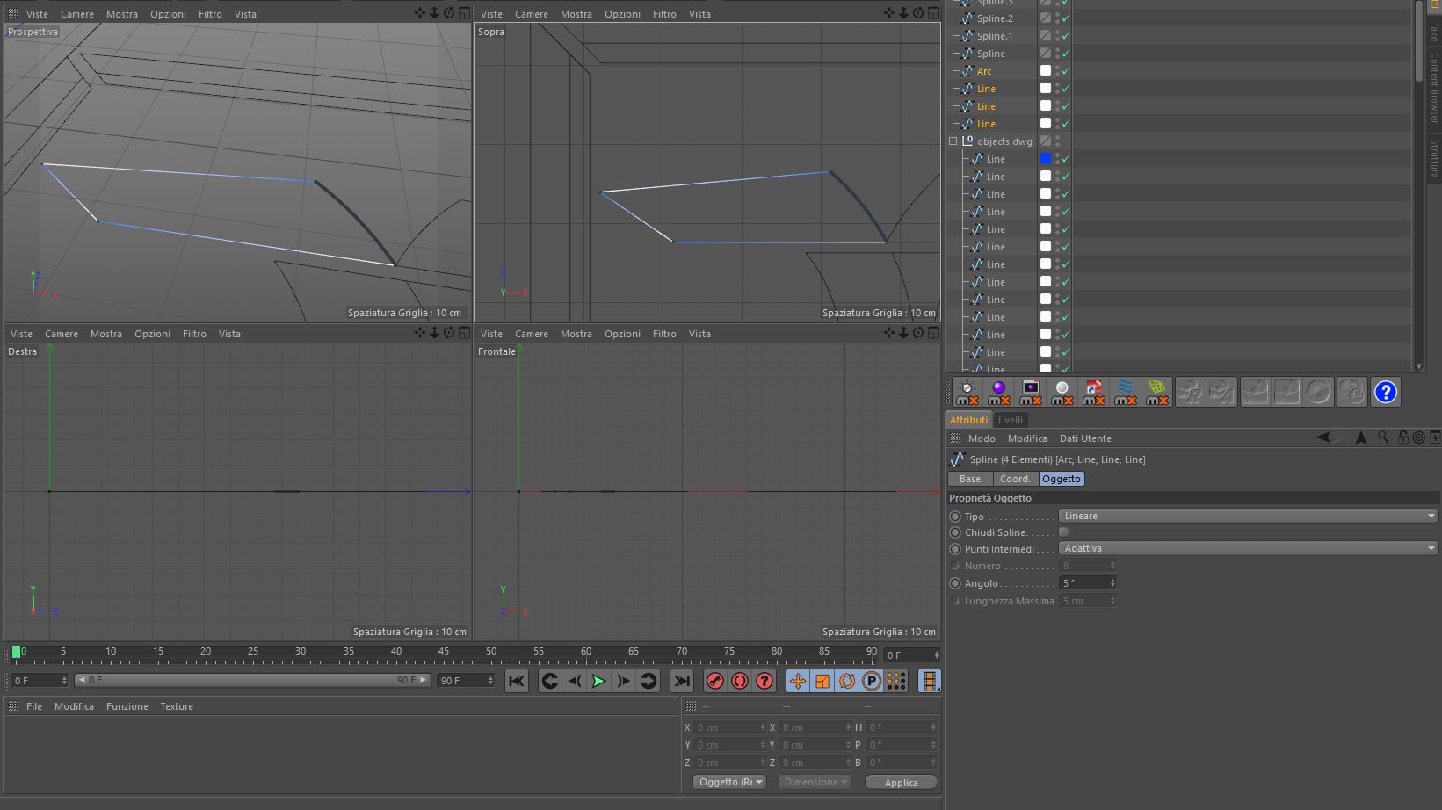Toggle position keying cross-arrows icon
This screenshot has width=1442, height=810.
tap(798, 681)
